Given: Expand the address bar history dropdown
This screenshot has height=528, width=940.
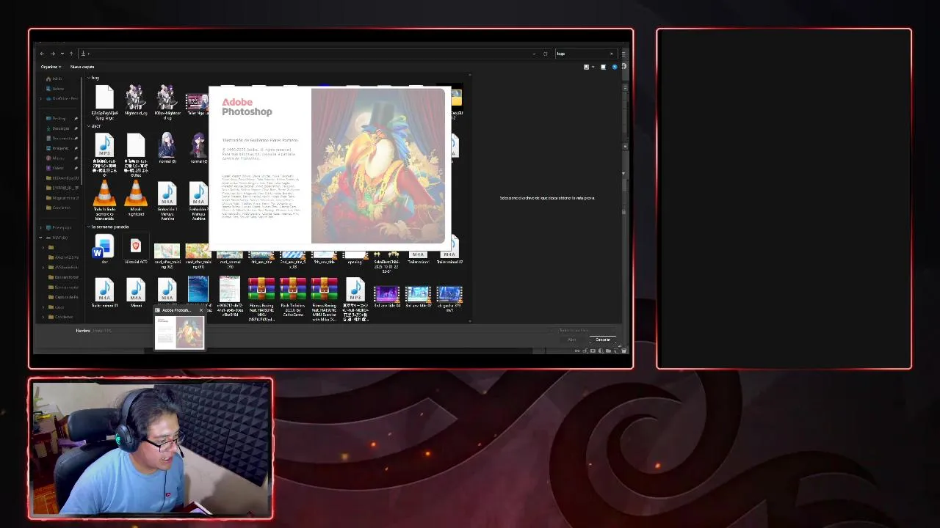Looking at the screenshot, I should [x=534, y=54].
